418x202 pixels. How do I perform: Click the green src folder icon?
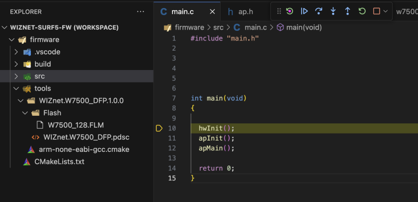pyautogui.click(x=27, y=76)
